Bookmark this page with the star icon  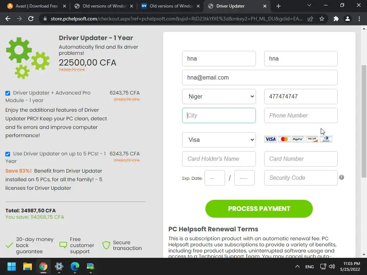click(x=322, y=19)
